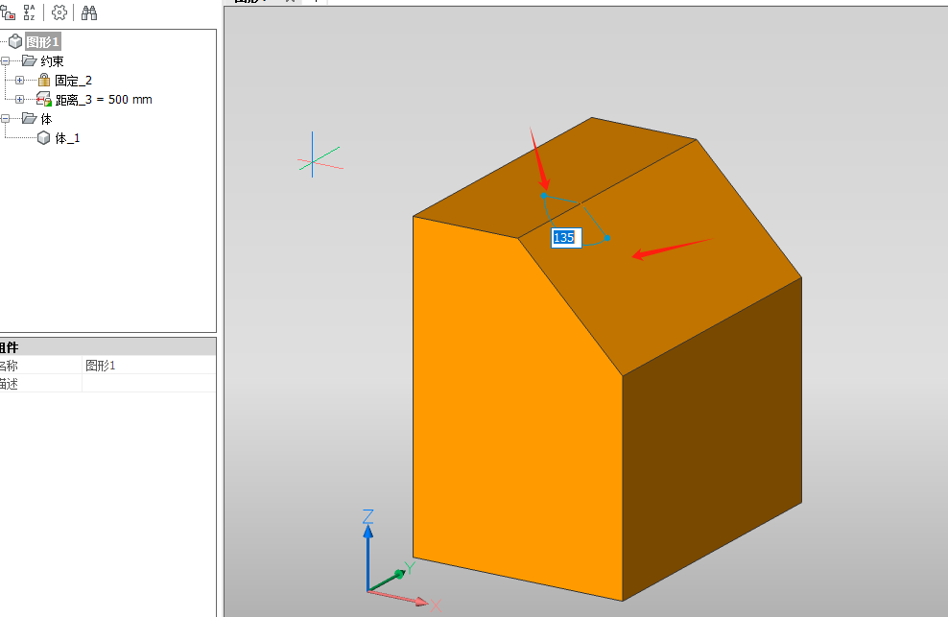Image resolution: width=948 pixels, height=617 pixels.
Task: Click the 135 angle input box
Action: point(566,238)
